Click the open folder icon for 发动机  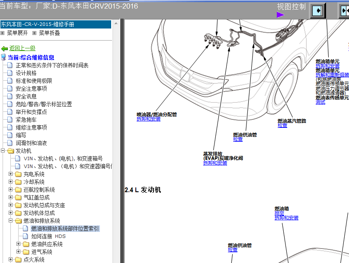tap(10, 151)
